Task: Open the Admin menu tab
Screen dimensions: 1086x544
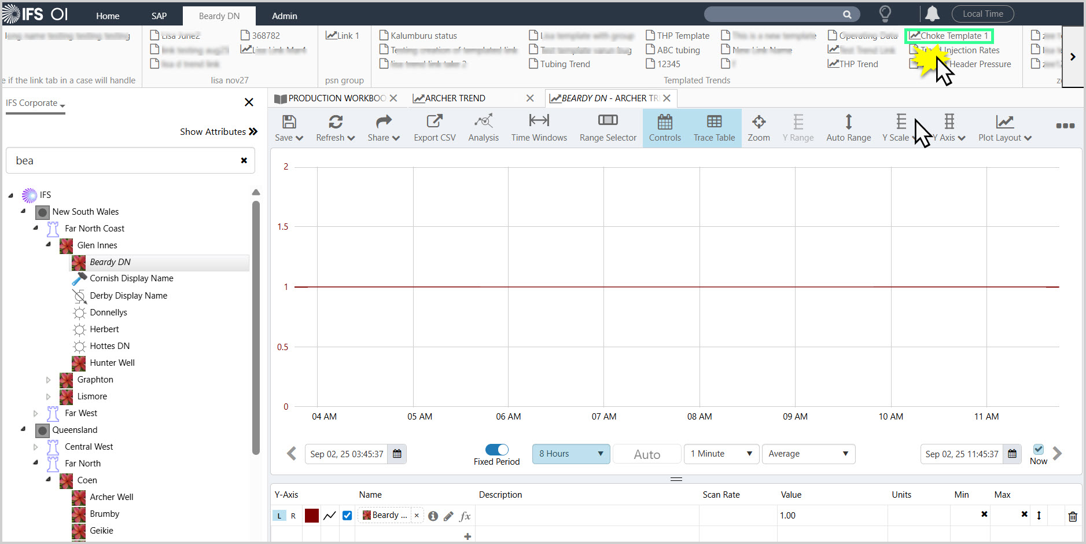Action: pos(285,16)
